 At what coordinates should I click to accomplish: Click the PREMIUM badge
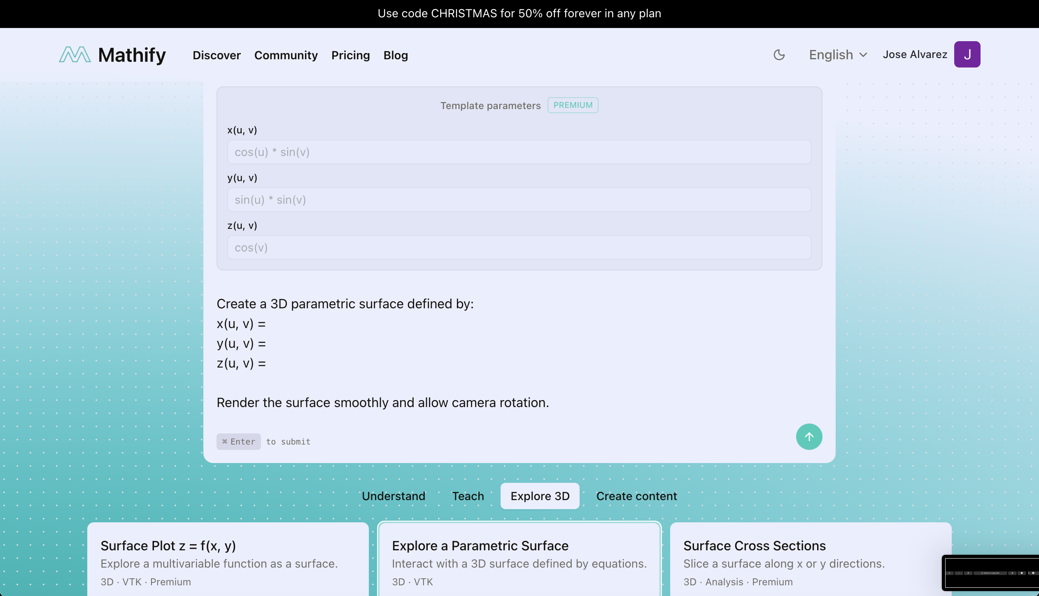[572, 105]
